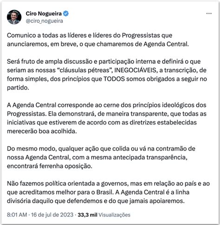The image size is (220, 225).
Task: Click the capitalized word TODOS
Action: [114, 79]
